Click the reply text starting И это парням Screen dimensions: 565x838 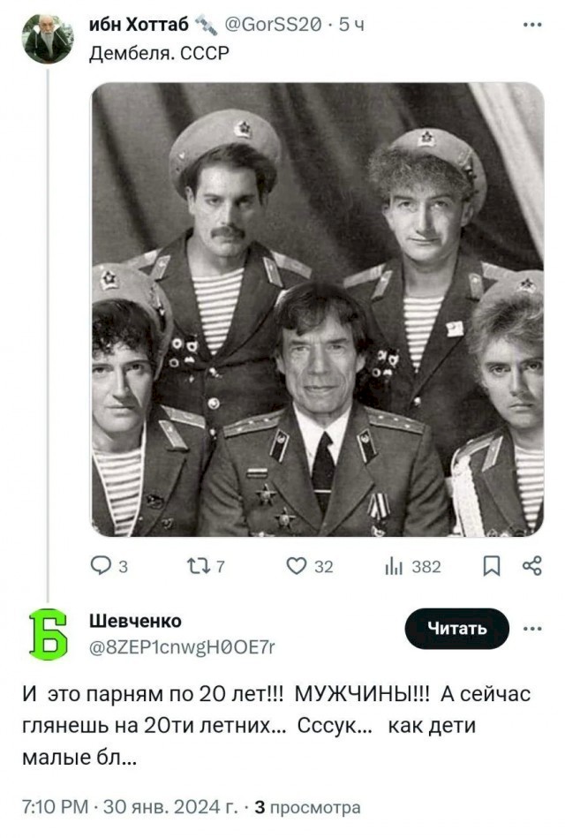276,725
